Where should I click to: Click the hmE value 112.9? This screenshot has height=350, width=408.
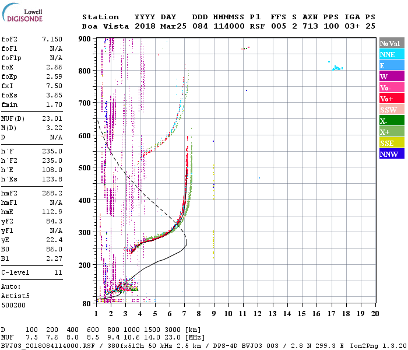(x=52, y=212)
